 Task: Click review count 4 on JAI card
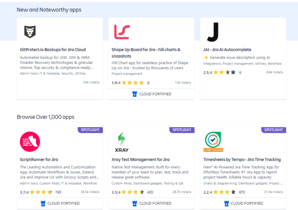point(240,73)
